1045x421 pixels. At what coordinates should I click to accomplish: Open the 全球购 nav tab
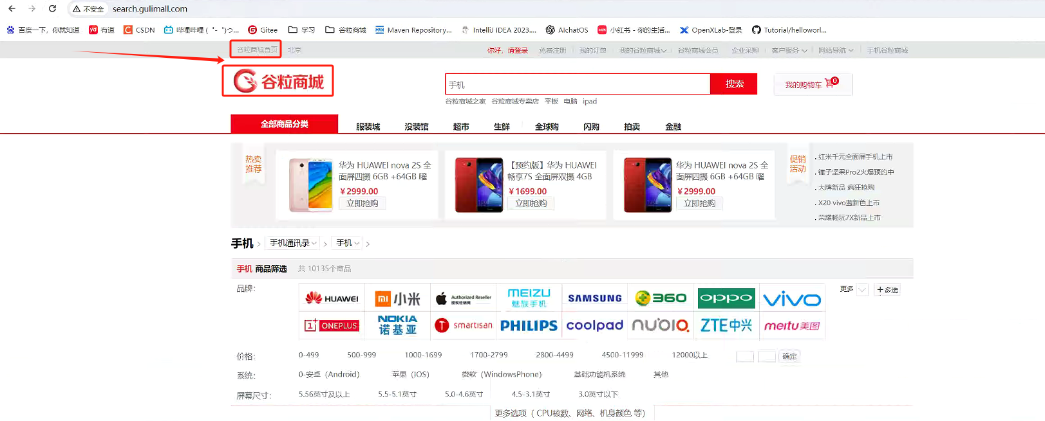coord(547,127)
